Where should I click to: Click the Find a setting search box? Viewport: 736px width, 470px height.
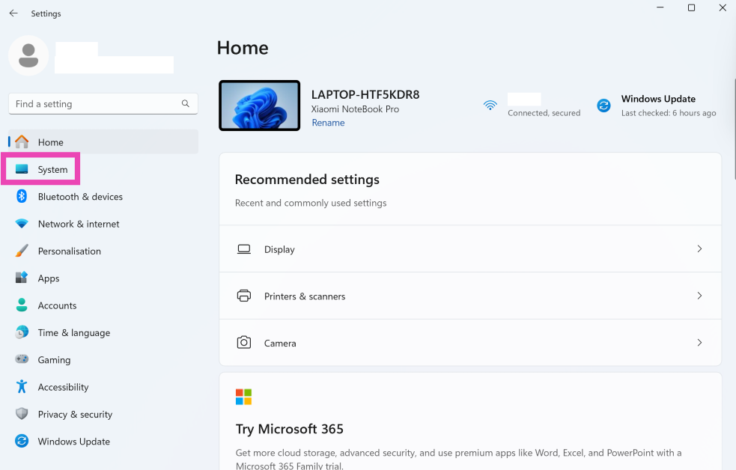96,104
